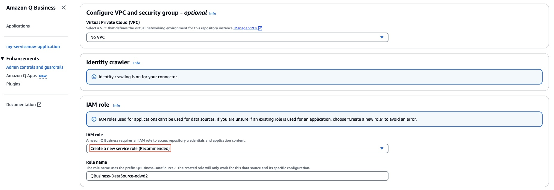Open Admin controls and guardrails
This screenshot has width=554, height=190.
pyautogui.click(x=35, y=67)
